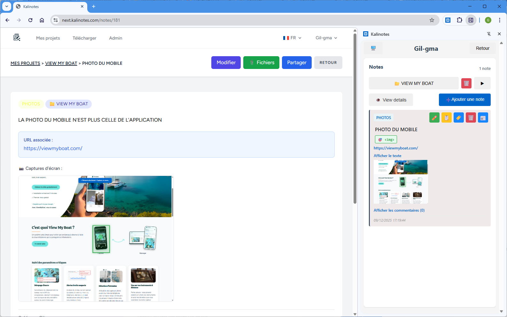This screenshot has width=507, height=317.
Task: Go forward in browser history
Action: point(19,20)
